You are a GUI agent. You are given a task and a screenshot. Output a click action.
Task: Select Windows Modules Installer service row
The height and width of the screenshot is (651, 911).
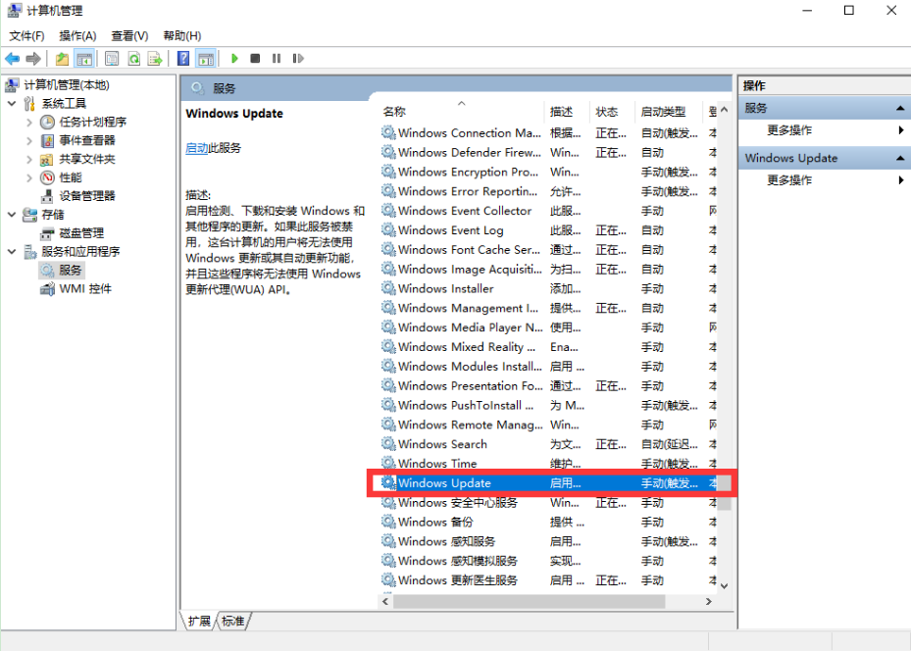[548, 367]
